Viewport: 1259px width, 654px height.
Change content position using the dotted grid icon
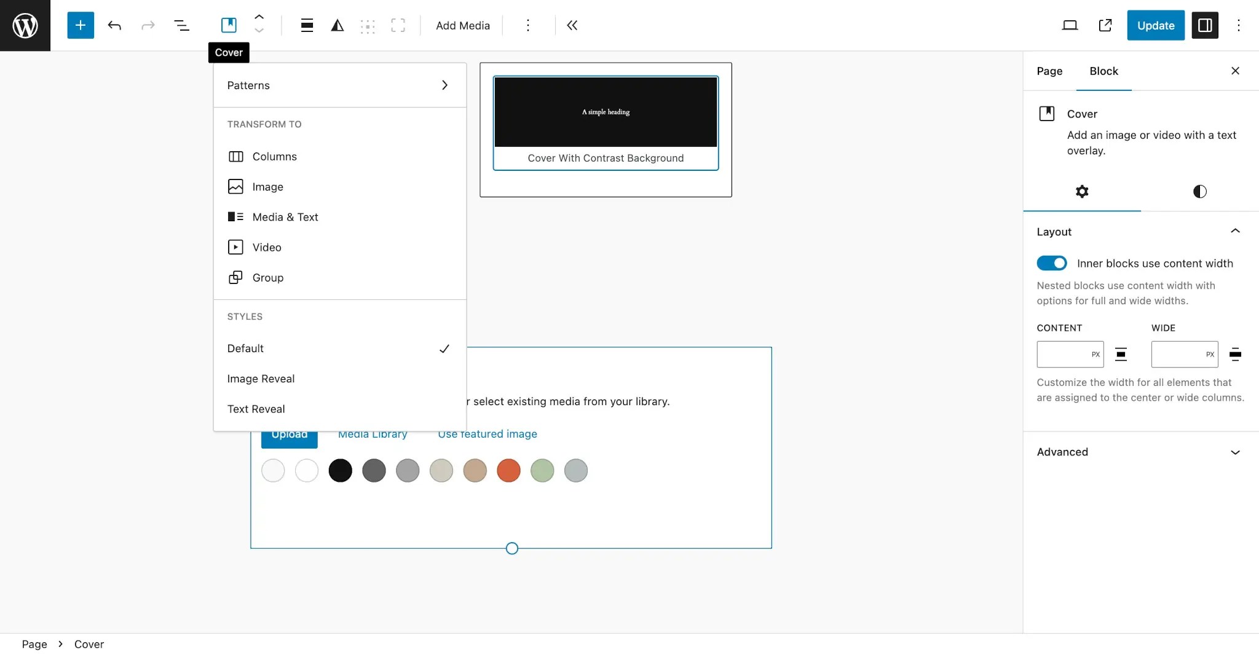tap(368, 25)
